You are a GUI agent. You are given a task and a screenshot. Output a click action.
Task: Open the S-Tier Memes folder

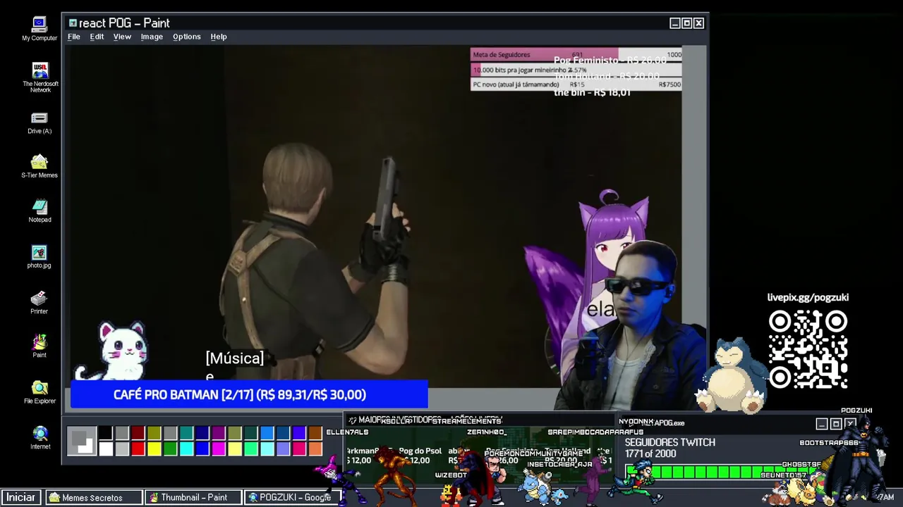click(40, 166)
